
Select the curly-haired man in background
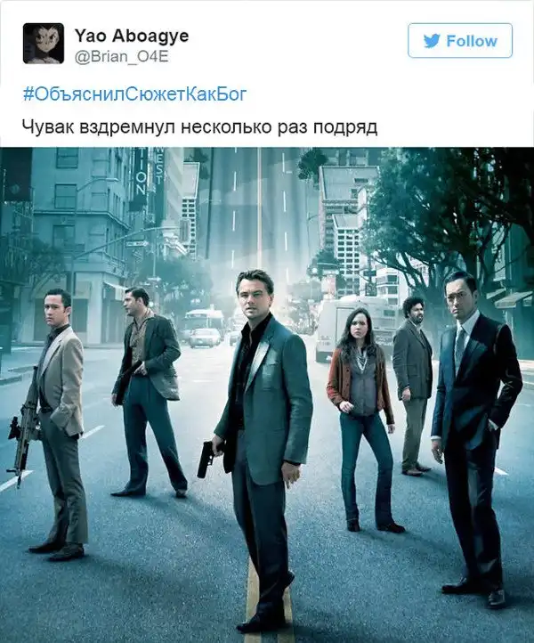[x=413, y=386]
